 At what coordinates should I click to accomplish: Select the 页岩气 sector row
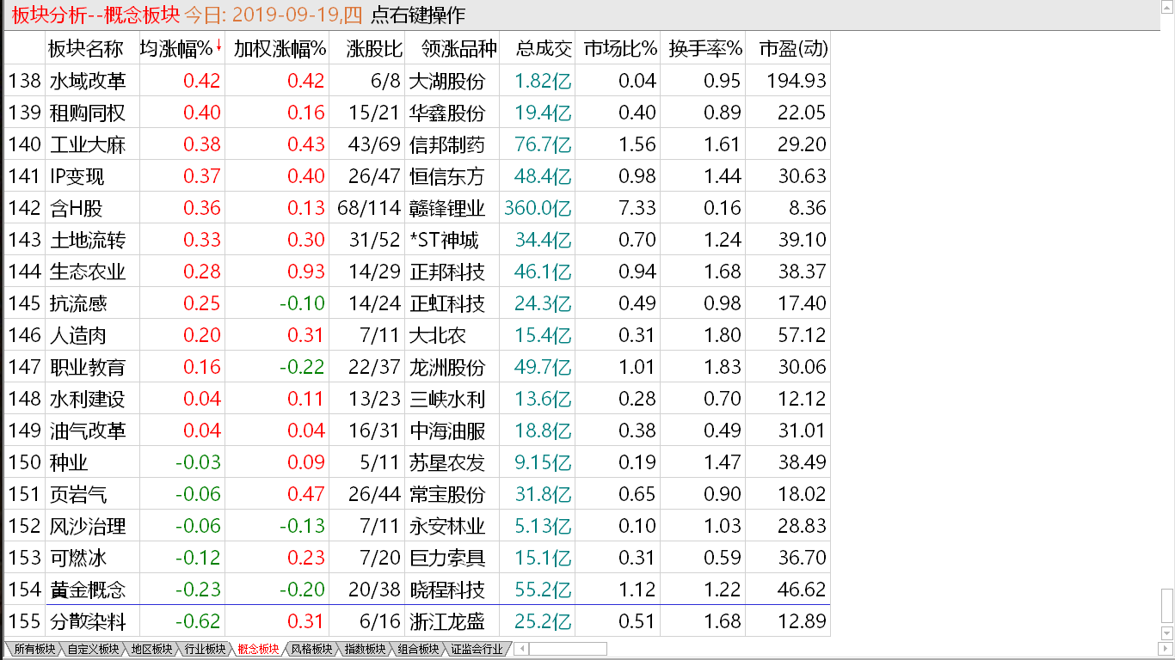[417, 494]
